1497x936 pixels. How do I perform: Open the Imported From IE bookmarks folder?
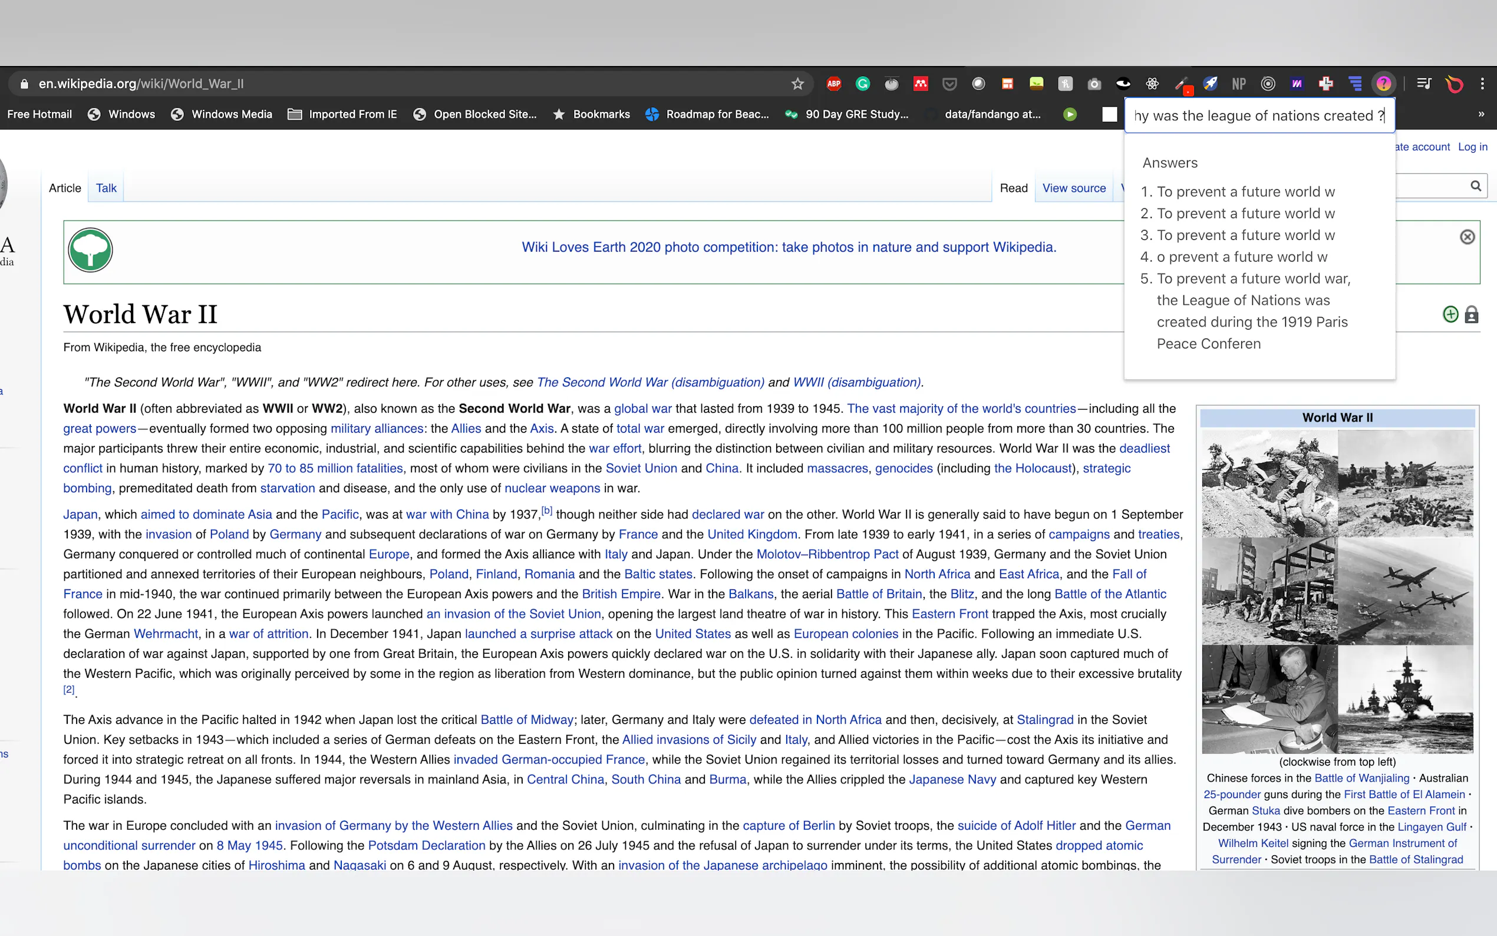point(342,114)
